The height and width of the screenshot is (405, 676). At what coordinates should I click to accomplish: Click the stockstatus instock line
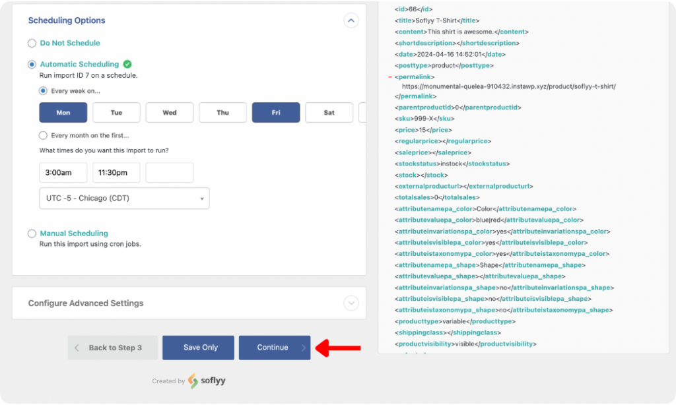452,164
